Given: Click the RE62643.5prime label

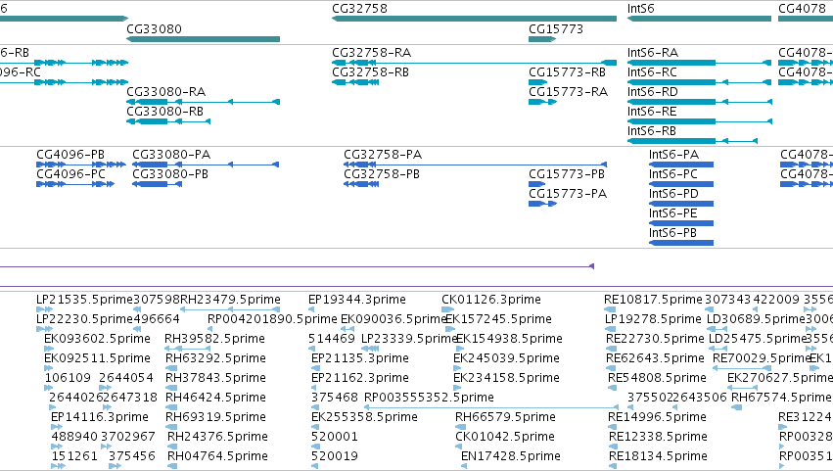Looking at the screenshot, I should [655, 358].
